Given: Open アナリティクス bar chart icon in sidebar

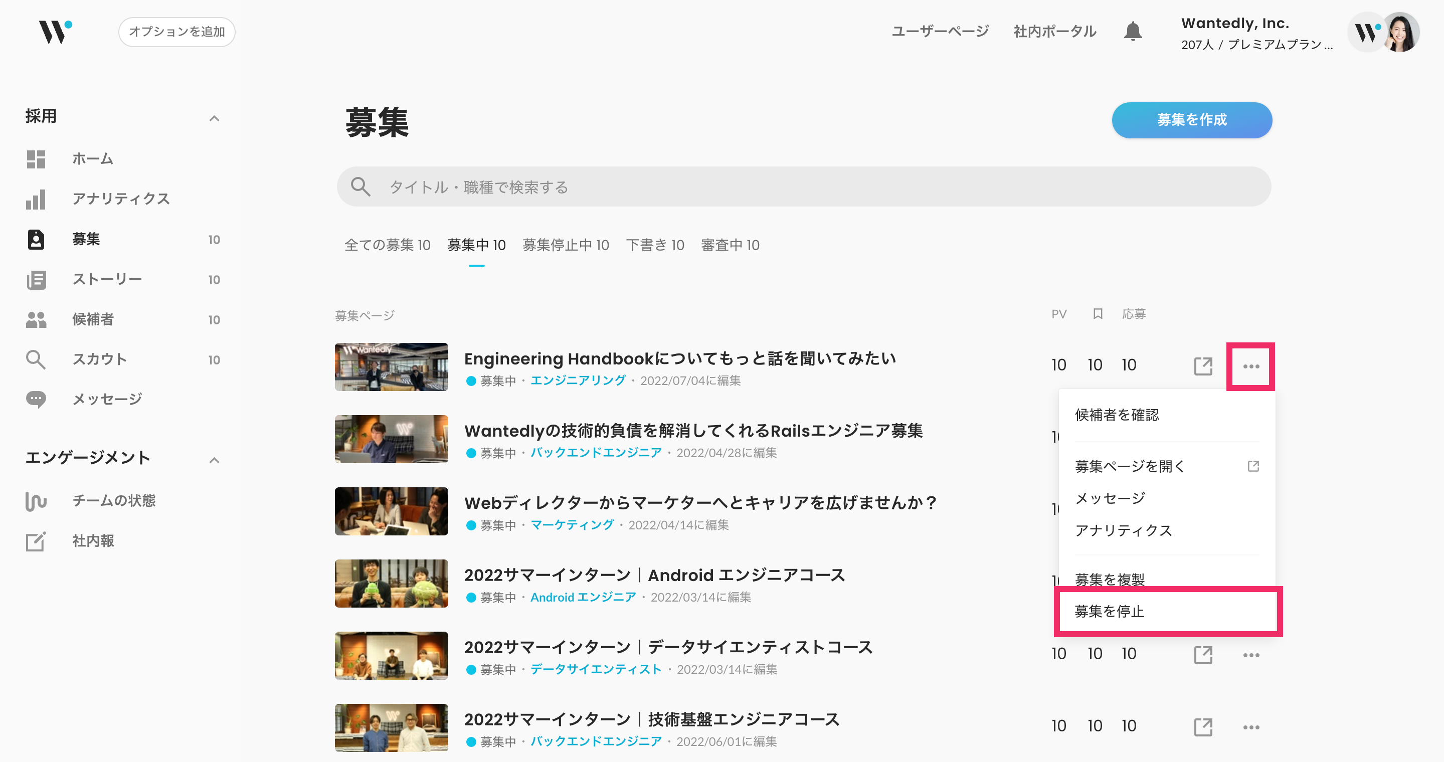Looking at the screenshot, I should point(36,200).
